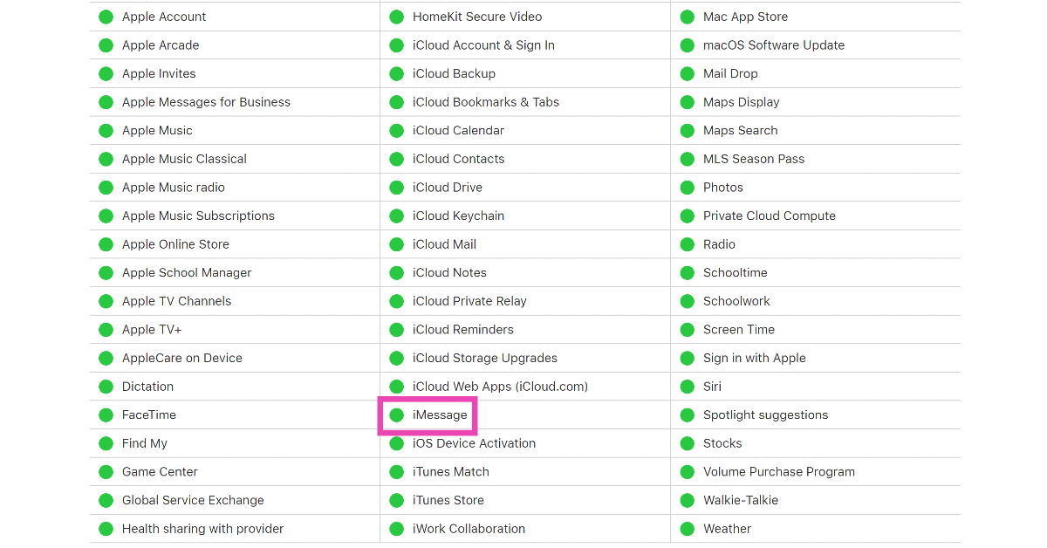Click the iCloud Reminders text
This screenshot has height=548, width=1047.
[x=463, y=330]
